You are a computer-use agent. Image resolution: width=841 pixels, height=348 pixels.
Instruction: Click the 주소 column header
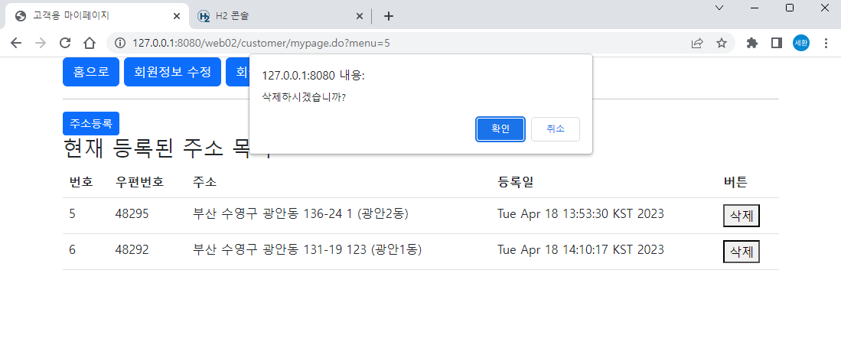pyautogui.click(x=204, y=182)
